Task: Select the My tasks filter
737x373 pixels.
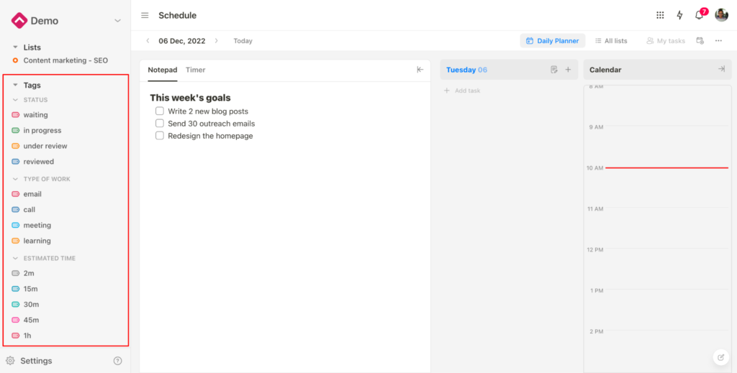Action: pos(666,41)
